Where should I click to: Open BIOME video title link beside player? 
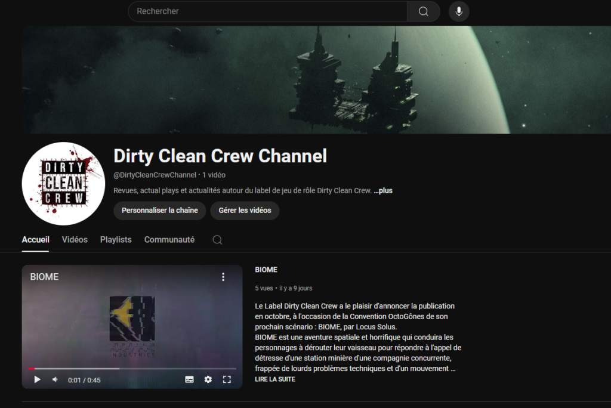click(x=266, y=270)
